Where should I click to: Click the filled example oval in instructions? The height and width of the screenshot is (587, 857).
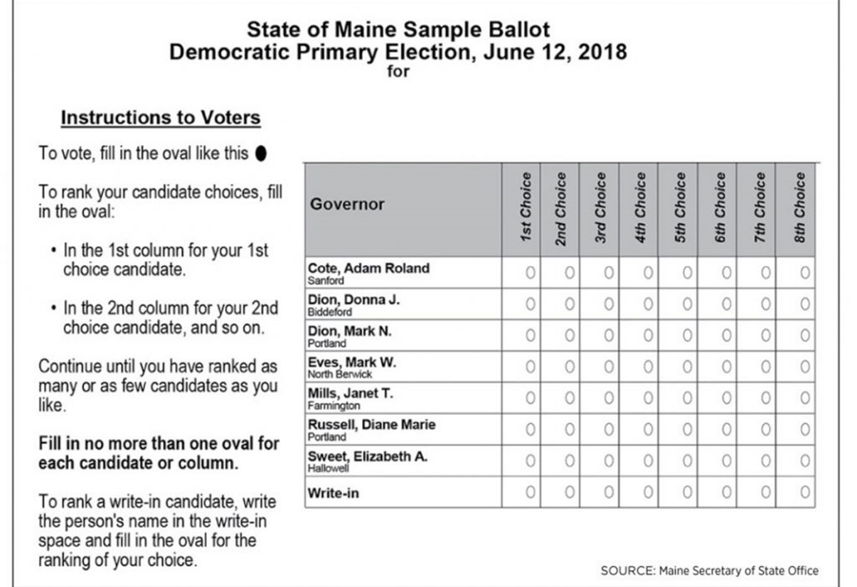[260, 154]
